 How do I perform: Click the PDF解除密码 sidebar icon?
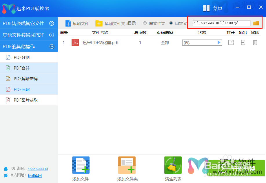(8, 79)
